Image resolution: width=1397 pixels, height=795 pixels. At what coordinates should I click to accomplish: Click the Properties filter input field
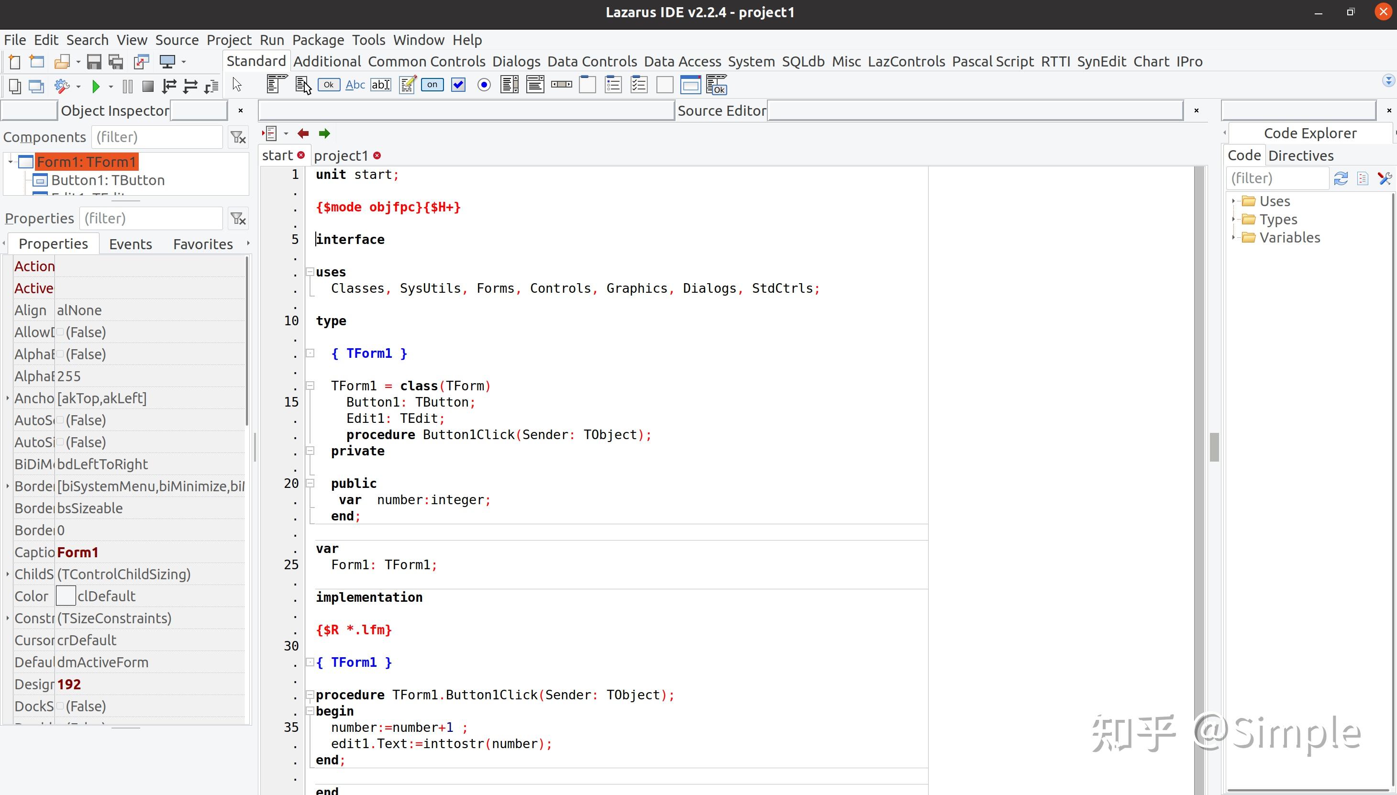[151, 219]
